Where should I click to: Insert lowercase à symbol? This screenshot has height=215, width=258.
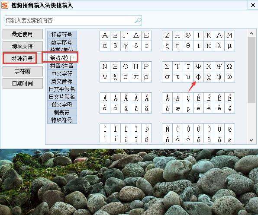click(x=105, y=108)
